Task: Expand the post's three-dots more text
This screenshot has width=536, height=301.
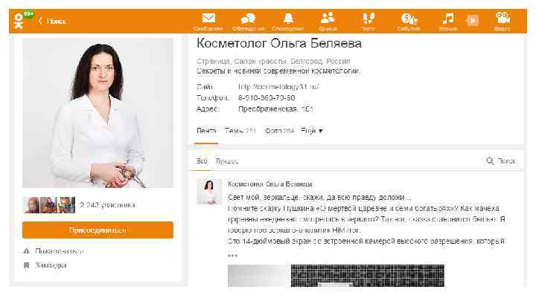Action: pyautogui.click(x=232, y=255)
